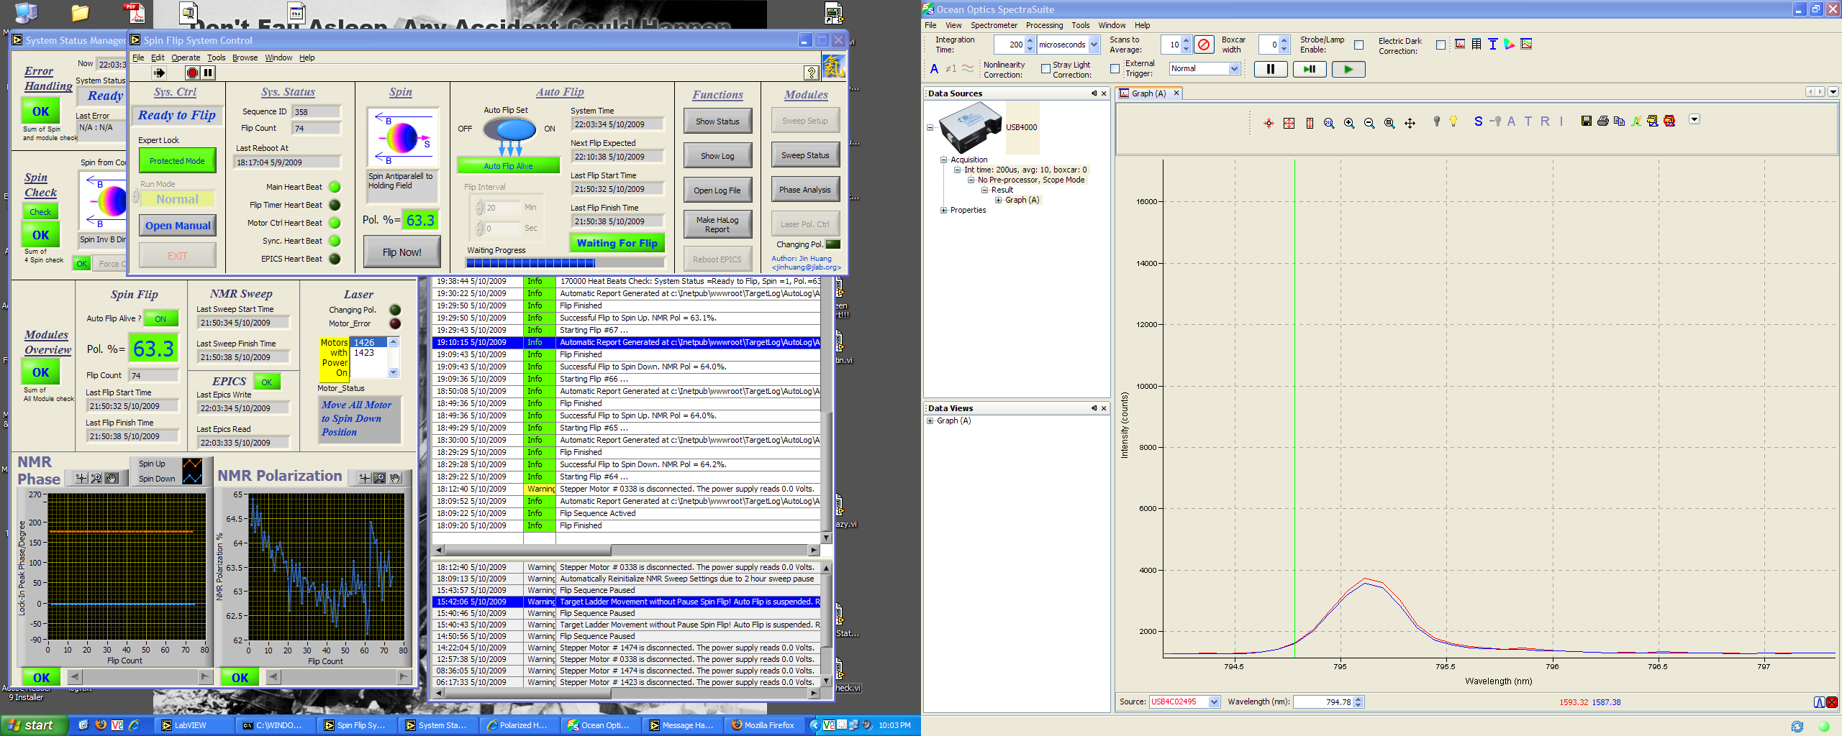Click the overlay spectral data icon

pyautogui.click(x=1653, y=121)
